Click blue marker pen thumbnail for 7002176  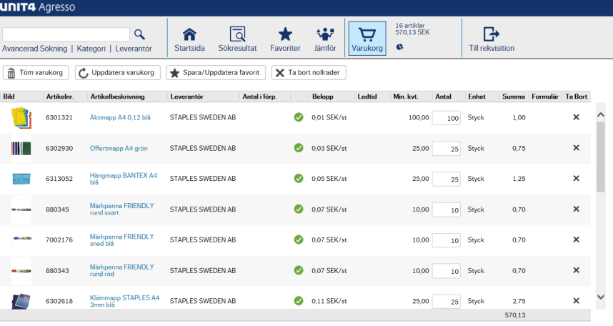coord(21,238)
